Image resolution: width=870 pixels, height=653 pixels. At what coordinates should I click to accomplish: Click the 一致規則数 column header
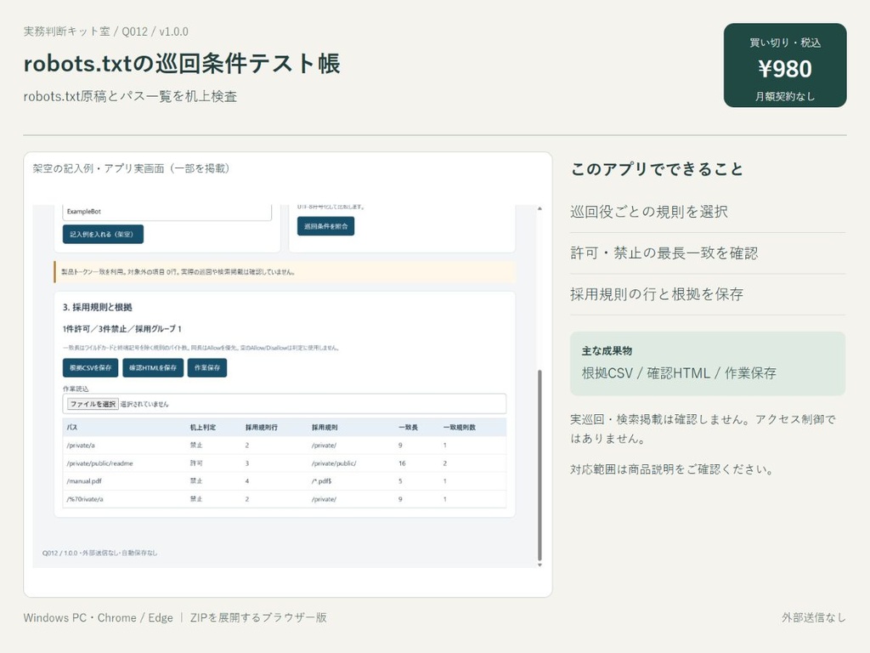[x=460, y=428]
